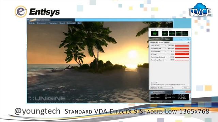Click the last CPU Usage History graph
This screenshot has width=218, height=122.
[185, 33]
